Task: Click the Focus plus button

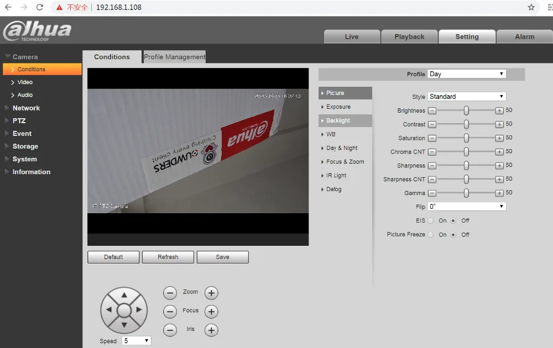Action: tap(211, 312)
